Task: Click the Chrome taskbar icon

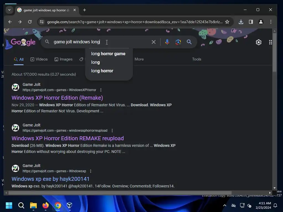Action: [x=58, y=205]
